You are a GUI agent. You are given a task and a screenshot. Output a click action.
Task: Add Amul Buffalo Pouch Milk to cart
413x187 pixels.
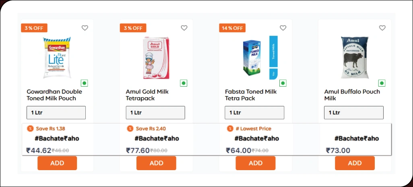coord(355,163)
